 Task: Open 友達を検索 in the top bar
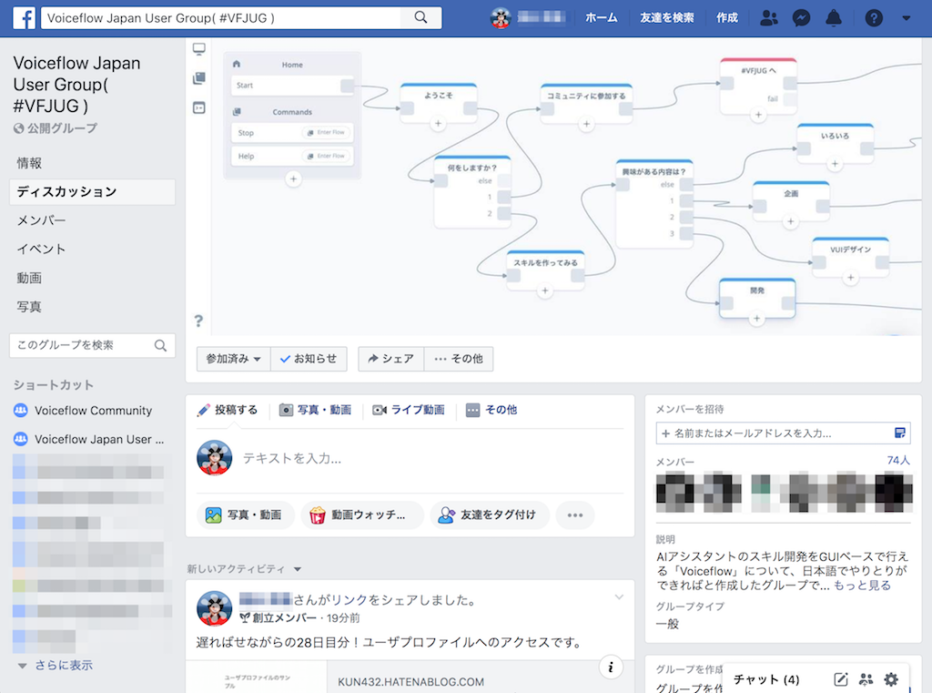(x=667, y=18)
